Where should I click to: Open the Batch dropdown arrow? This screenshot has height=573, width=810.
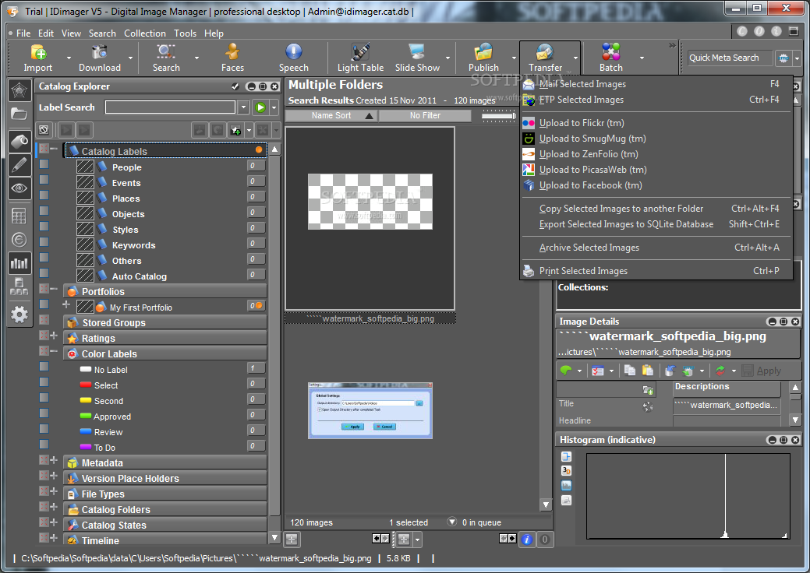point(642,58)
